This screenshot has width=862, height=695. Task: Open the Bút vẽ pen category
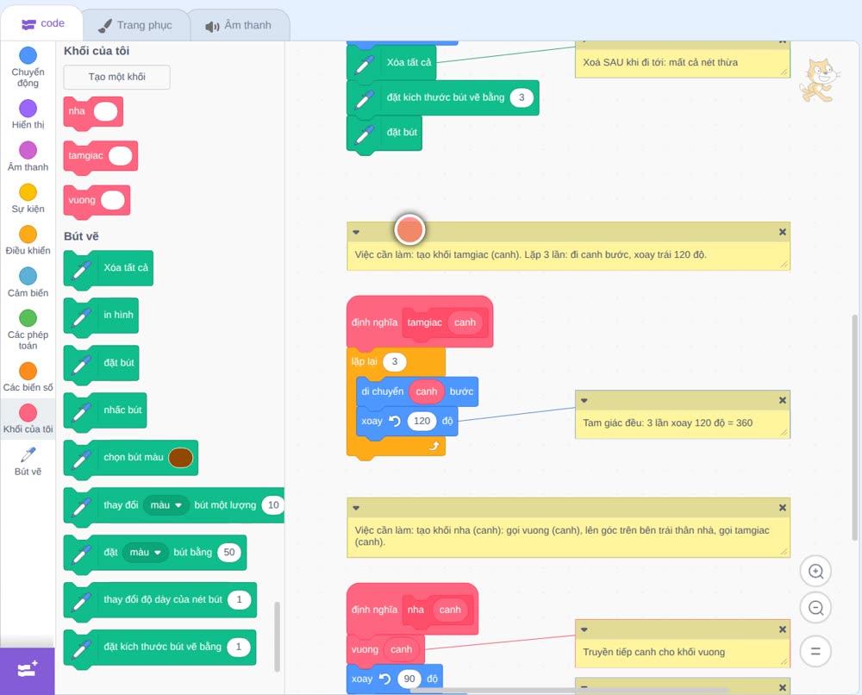click(28, 461)
